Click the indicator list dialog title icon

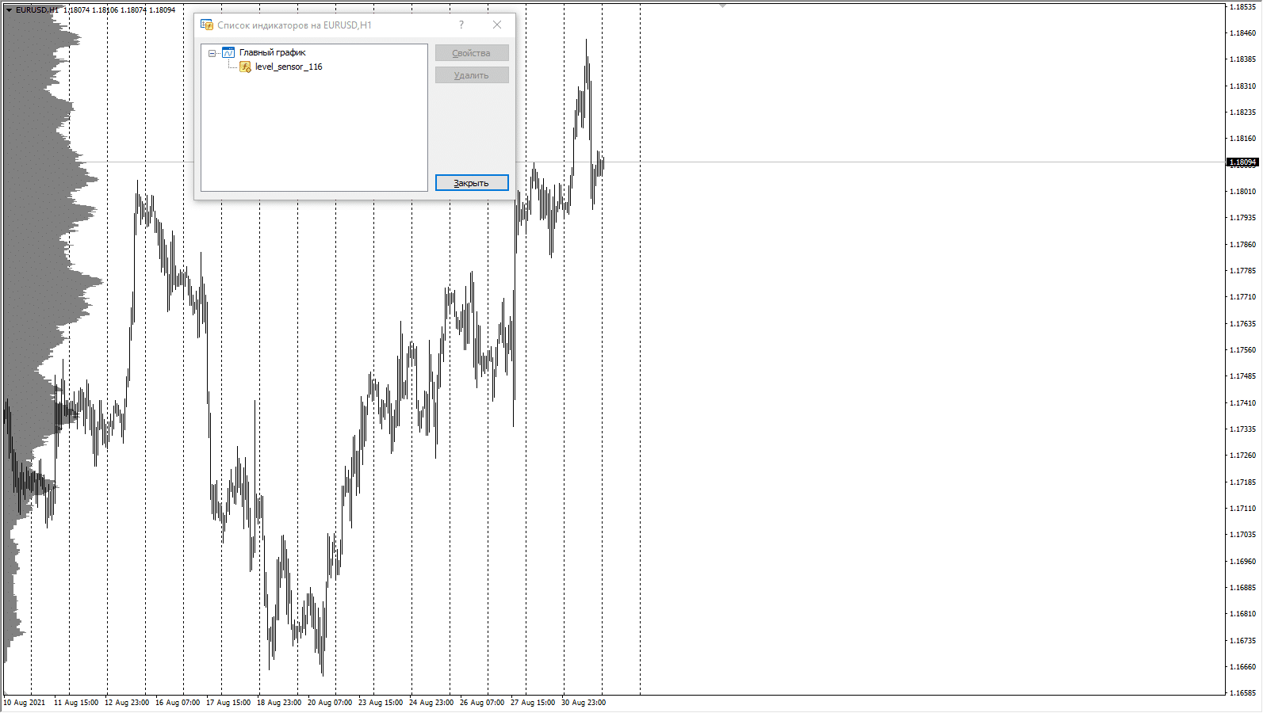207,25
